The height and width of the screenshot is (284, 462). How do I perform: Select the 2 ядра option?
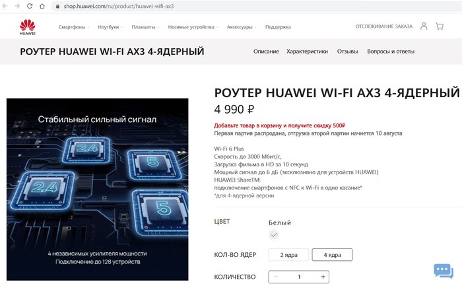288,255
